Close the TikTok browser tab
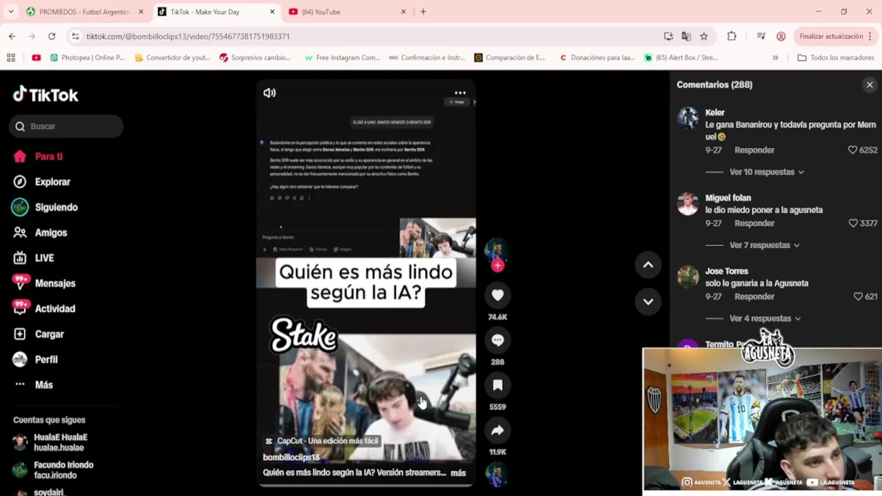Viewport: 882px width, 496px height. click(272, 12)
